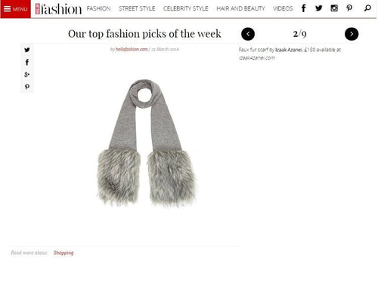Screen dimensions: 378x282
Task: Visit Instagram page from header icon
Action: [x=334, y=8]
